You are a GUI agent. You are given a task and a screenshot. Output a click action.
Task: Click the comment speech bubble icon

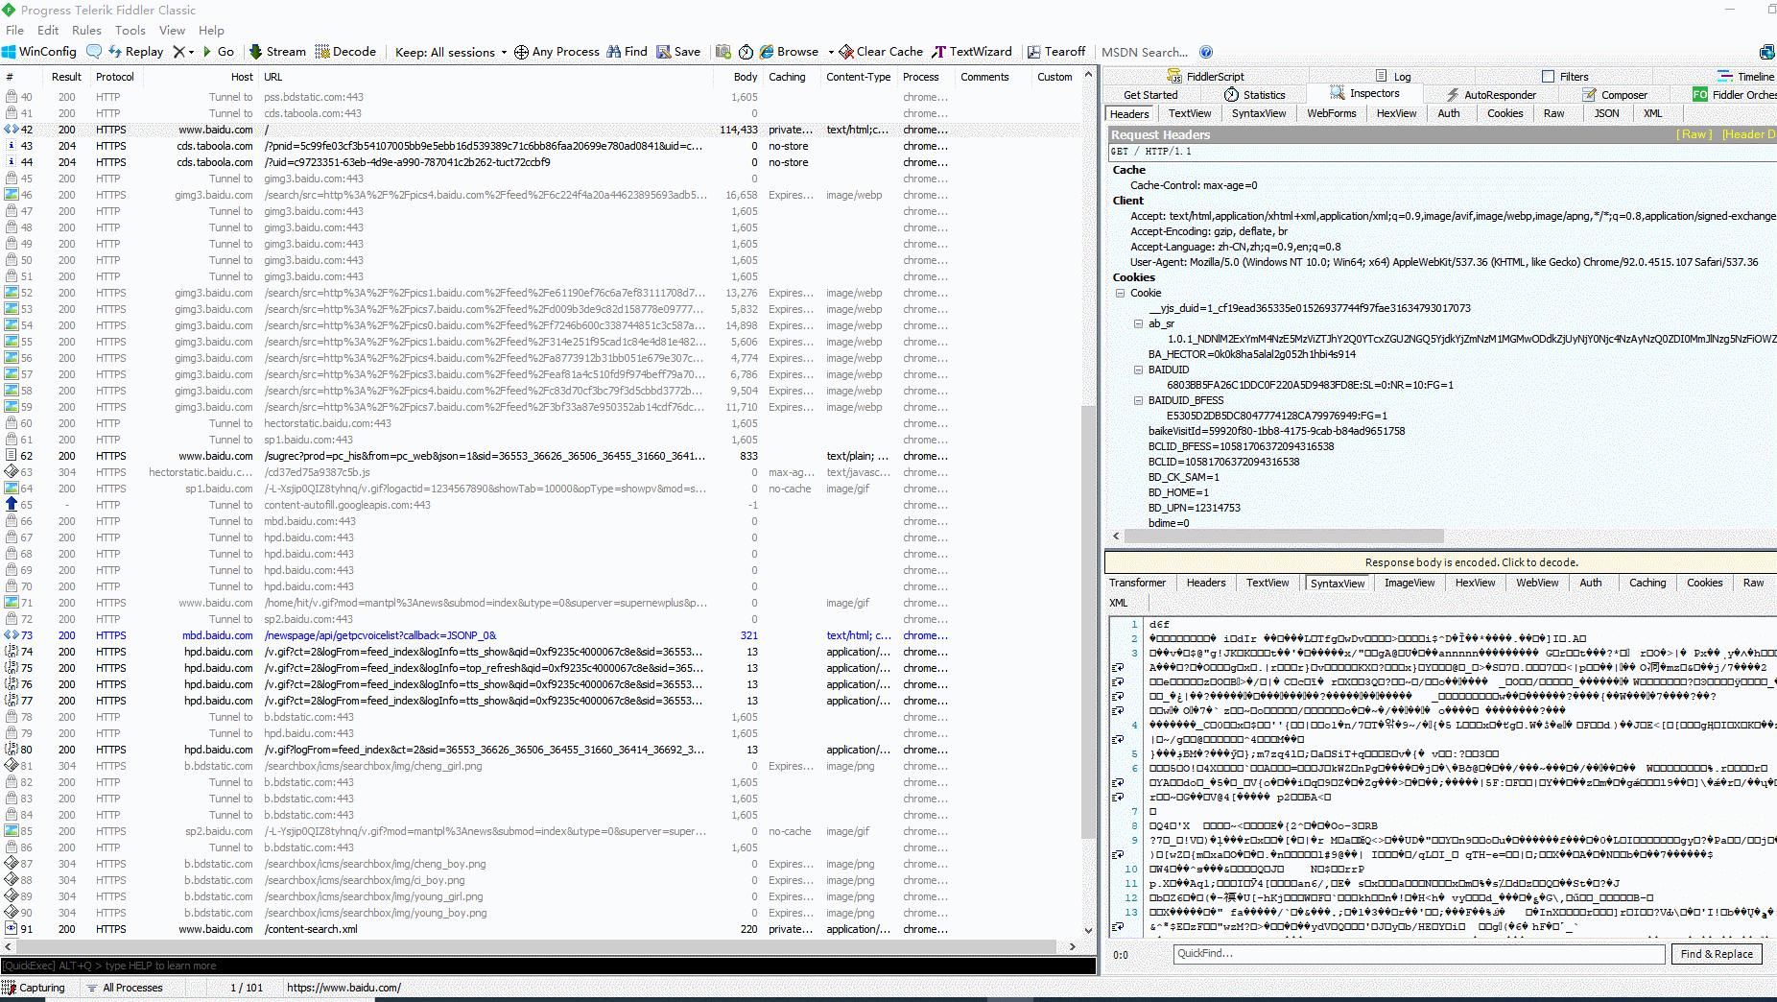coord(94,52)
